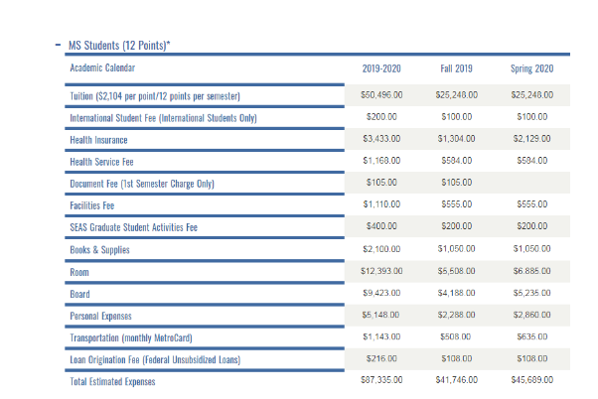The width and height of the screenshot is (598, 399).
Task: Select the Document Fee row label
Action: [x=142, y=184]
